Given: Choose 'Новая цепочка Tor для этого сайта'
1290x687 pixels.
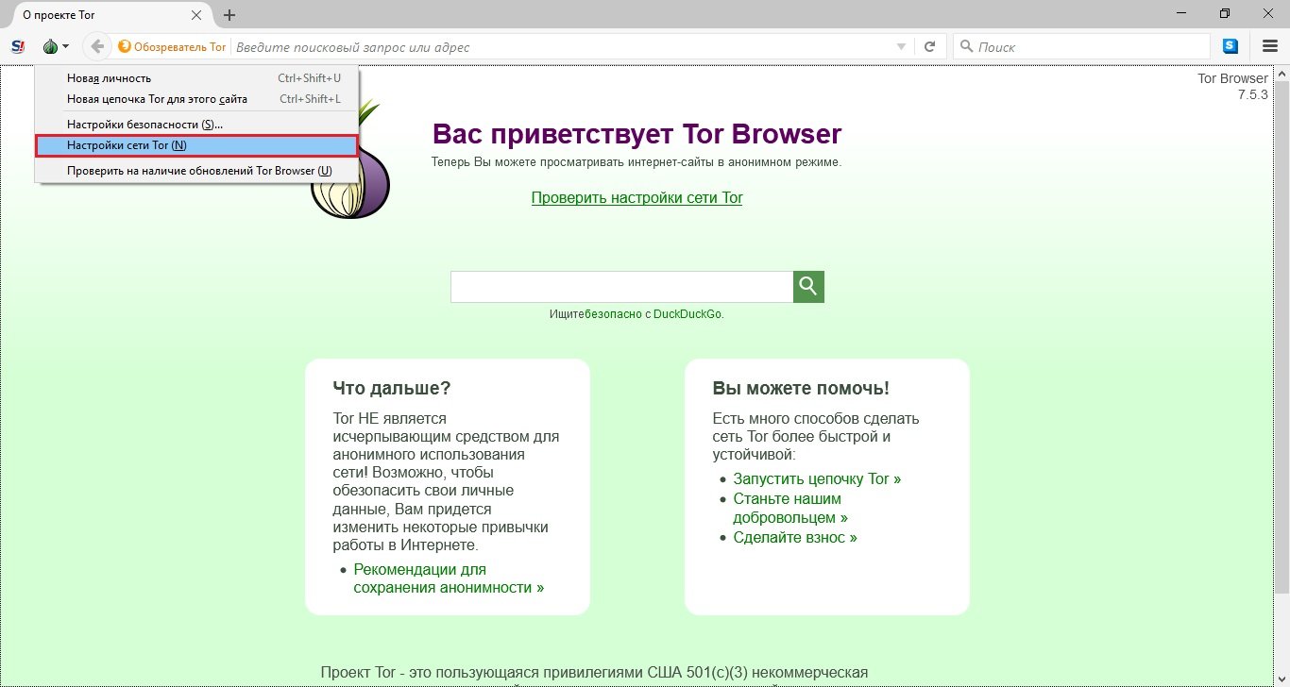Looking at the screenshot, I should pos(196,99).
